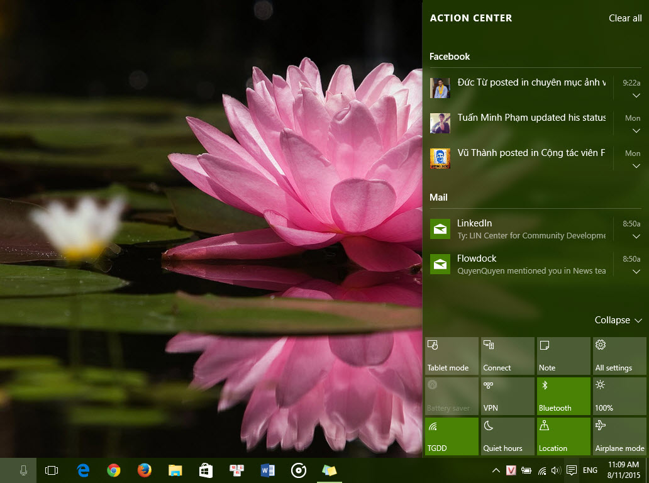649x483 pixels.
Task: Turn on Quiet hours
Action: [507, 436]
